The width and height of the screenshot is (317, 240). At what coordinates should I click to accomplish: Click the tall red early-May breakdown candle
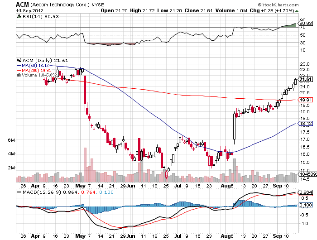pos(85,90)
